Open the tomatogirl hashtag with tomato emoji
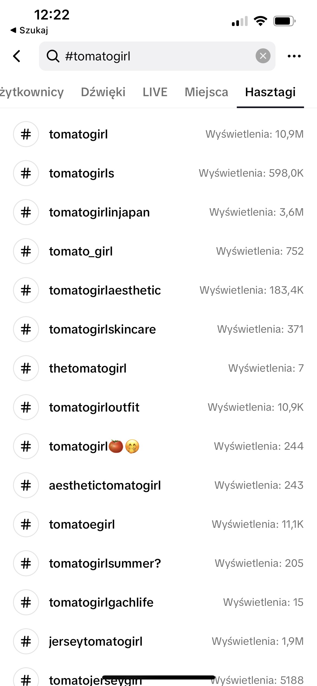 click(93, 446)
